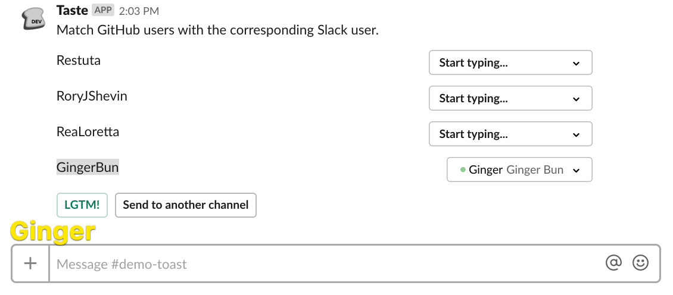
Task: Open the ReaLoretta user dropdown
Action: point(510,134)
